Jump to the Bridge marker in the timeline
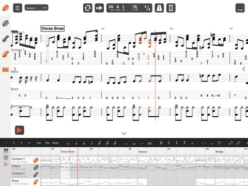The image size is (248, 186). [x=220, y=152]
